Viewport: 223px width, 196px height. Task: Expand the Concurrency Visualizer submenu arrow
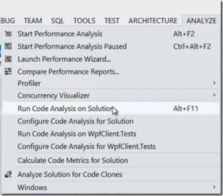214,95
